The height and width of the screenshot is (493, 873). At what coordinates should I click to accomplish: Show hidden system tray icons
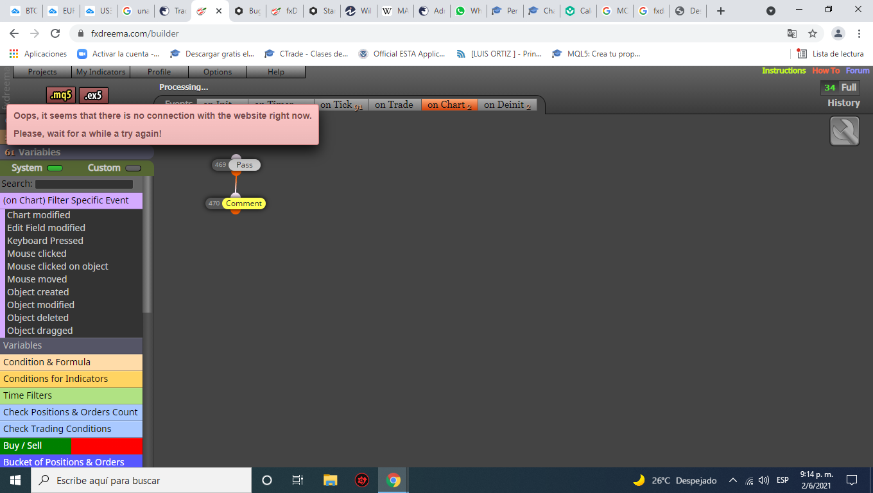(x=733, y=480)
